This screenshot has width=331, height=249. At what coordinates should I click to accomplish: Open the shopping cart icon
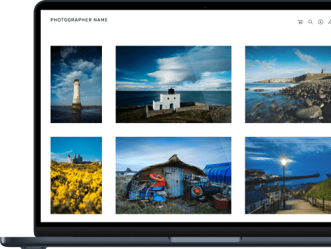[x=300, y=22]
